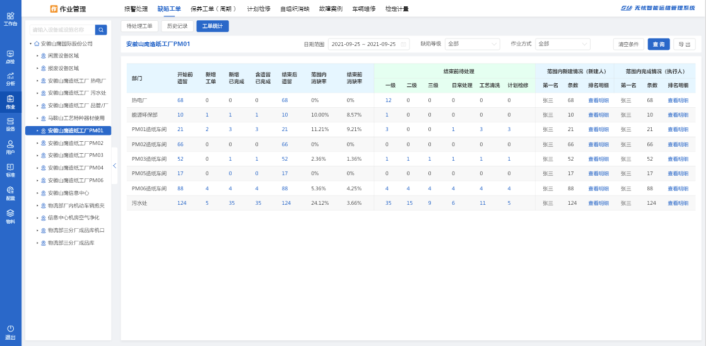
Task: Click the 退出 logout icon
Action: [x=10, y=332]
